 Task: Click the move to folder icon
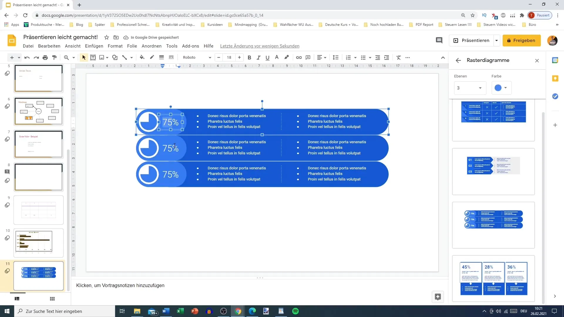pos(116,37)
